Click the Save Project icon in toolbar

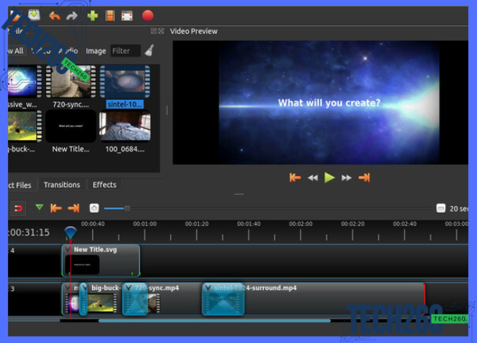34,15
